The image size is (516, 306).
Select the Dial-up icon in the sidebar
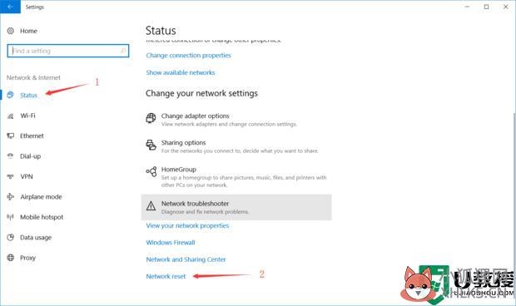pos(11,156)
